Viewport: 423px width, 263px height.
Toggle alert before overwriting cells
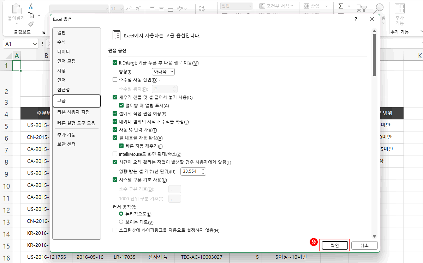pos(121,105)
